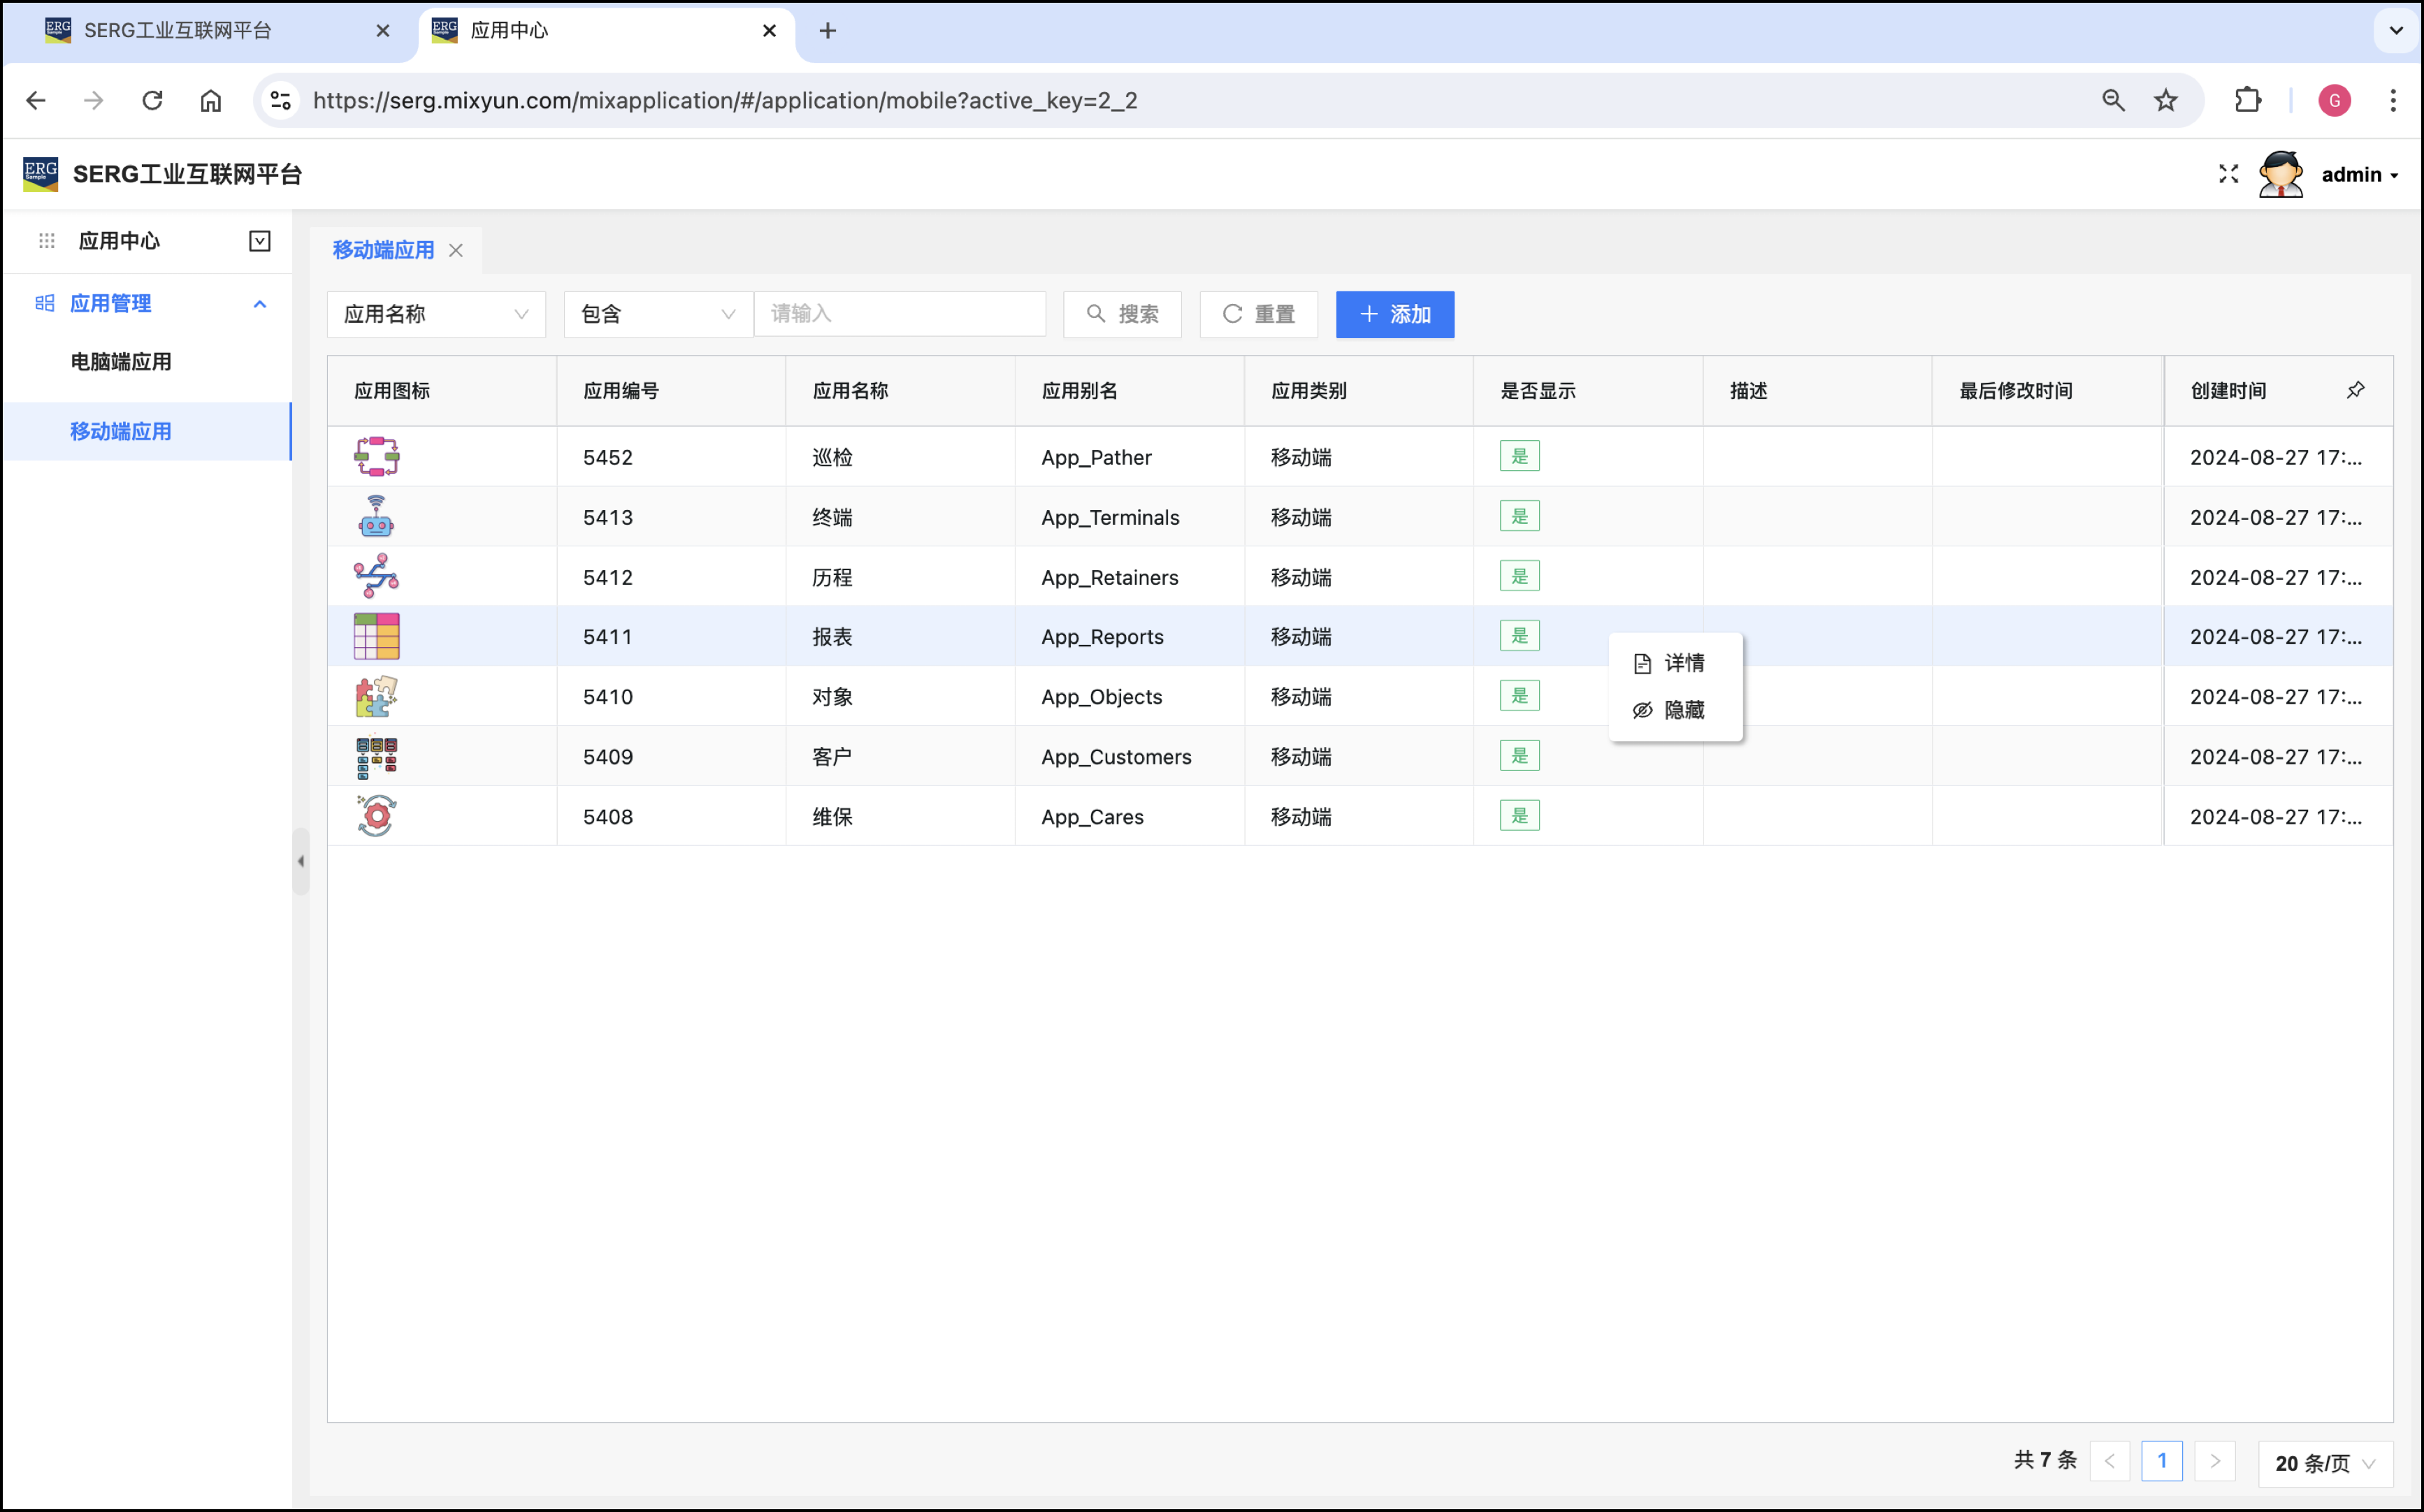Click the 巡检 app icon thumbnail
Screen dimensions: 2424x1512
coord(376,457)
